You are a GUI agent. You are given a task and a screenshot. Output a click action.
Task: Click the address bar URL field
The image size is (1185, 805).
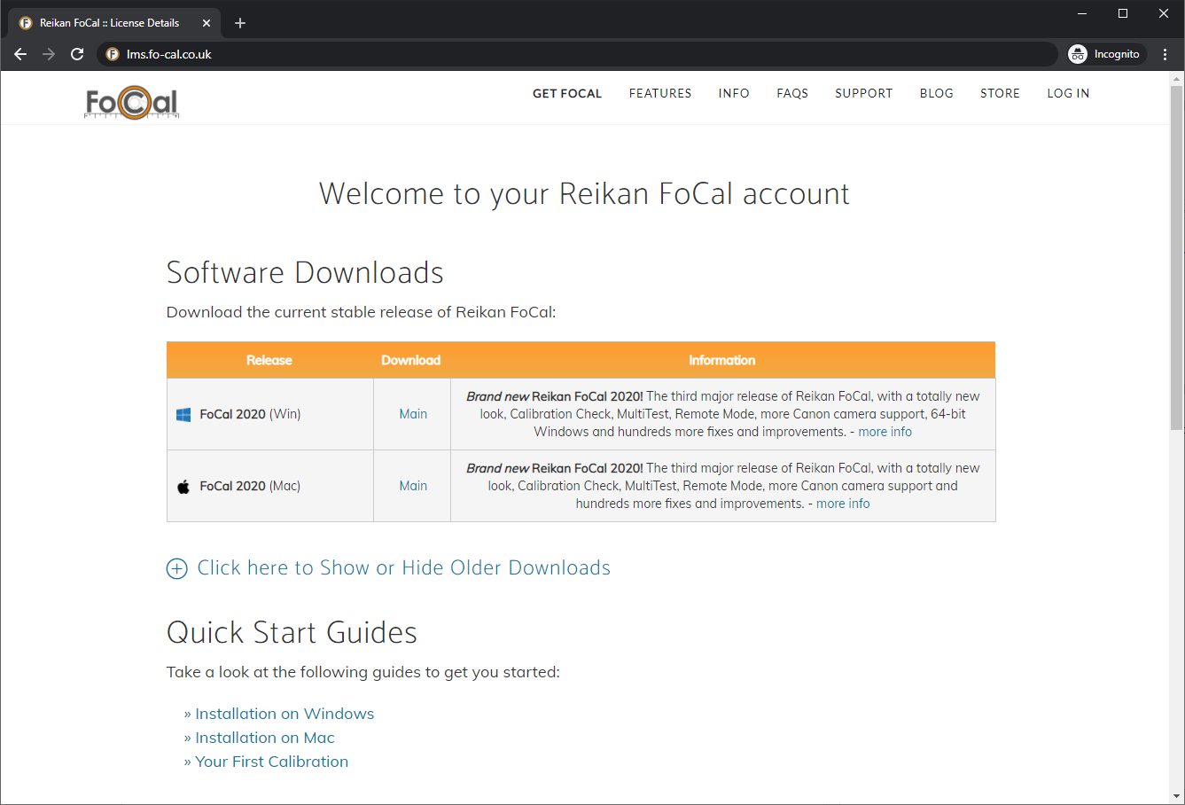[x=576, y=54]
